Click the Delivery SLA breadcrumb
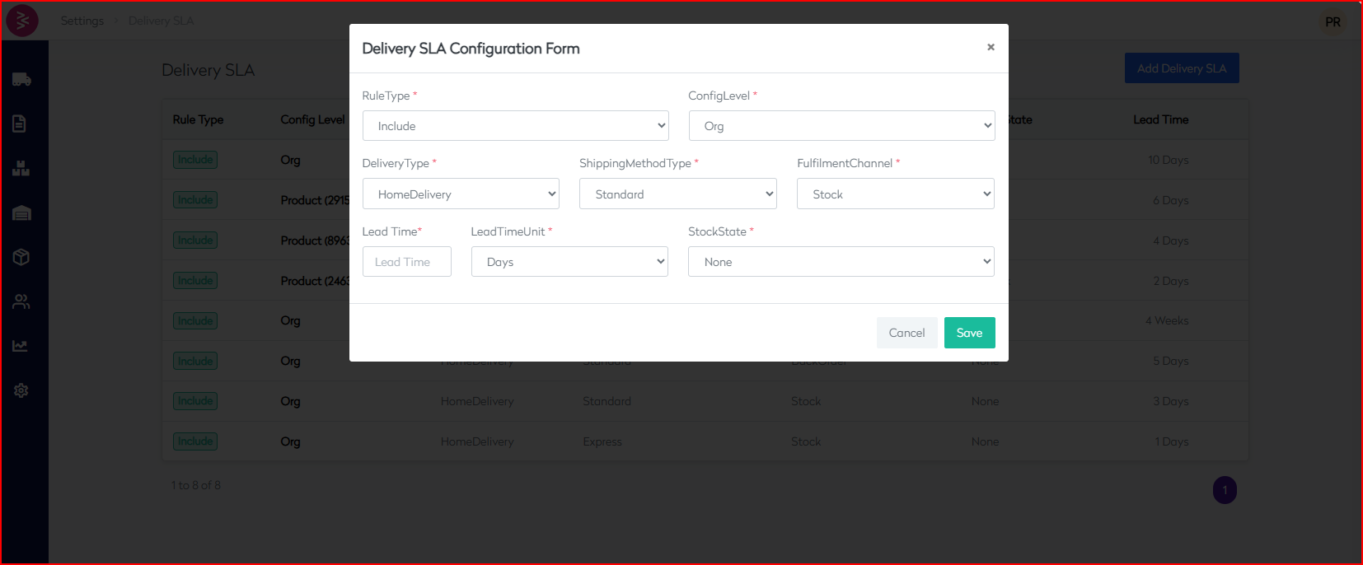This screenshot has height=565, width=1363. (162, 21)
